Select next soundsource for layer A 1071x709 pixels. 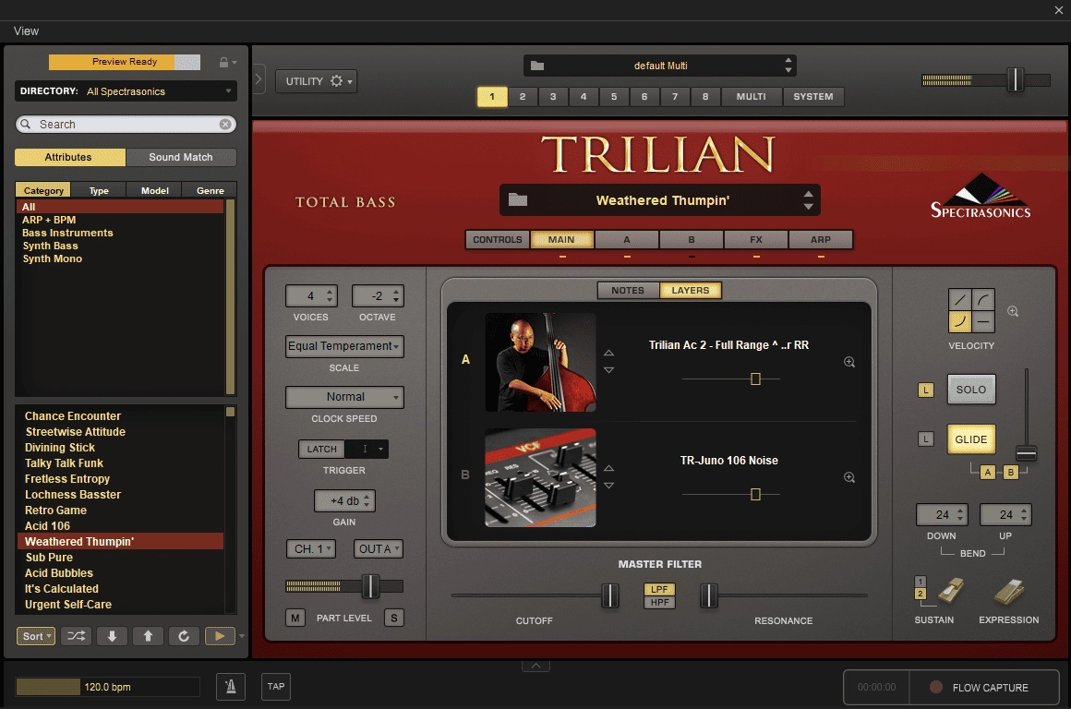pos(608,370)
